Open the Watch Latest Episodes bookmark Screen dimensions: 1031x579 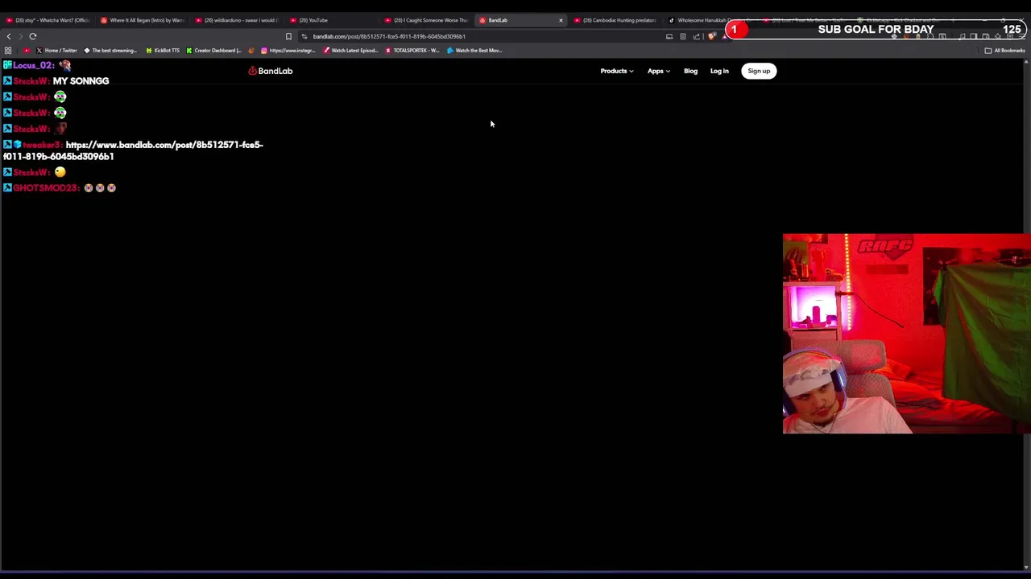(350, 51)
